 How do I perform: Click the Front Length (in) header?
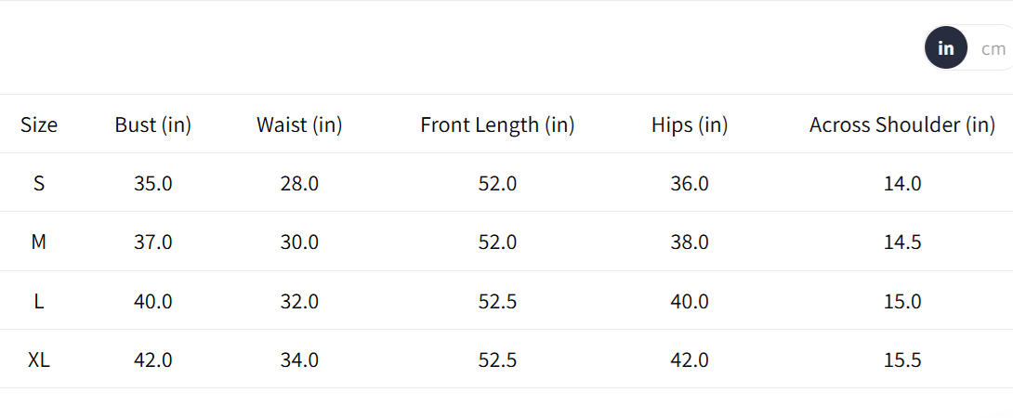[497, 124]
